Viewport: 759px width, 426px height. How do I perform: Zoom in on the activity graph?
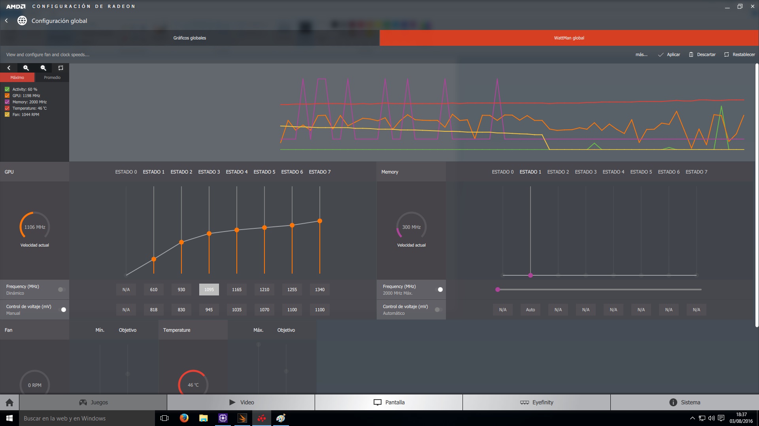pos(26,68)
